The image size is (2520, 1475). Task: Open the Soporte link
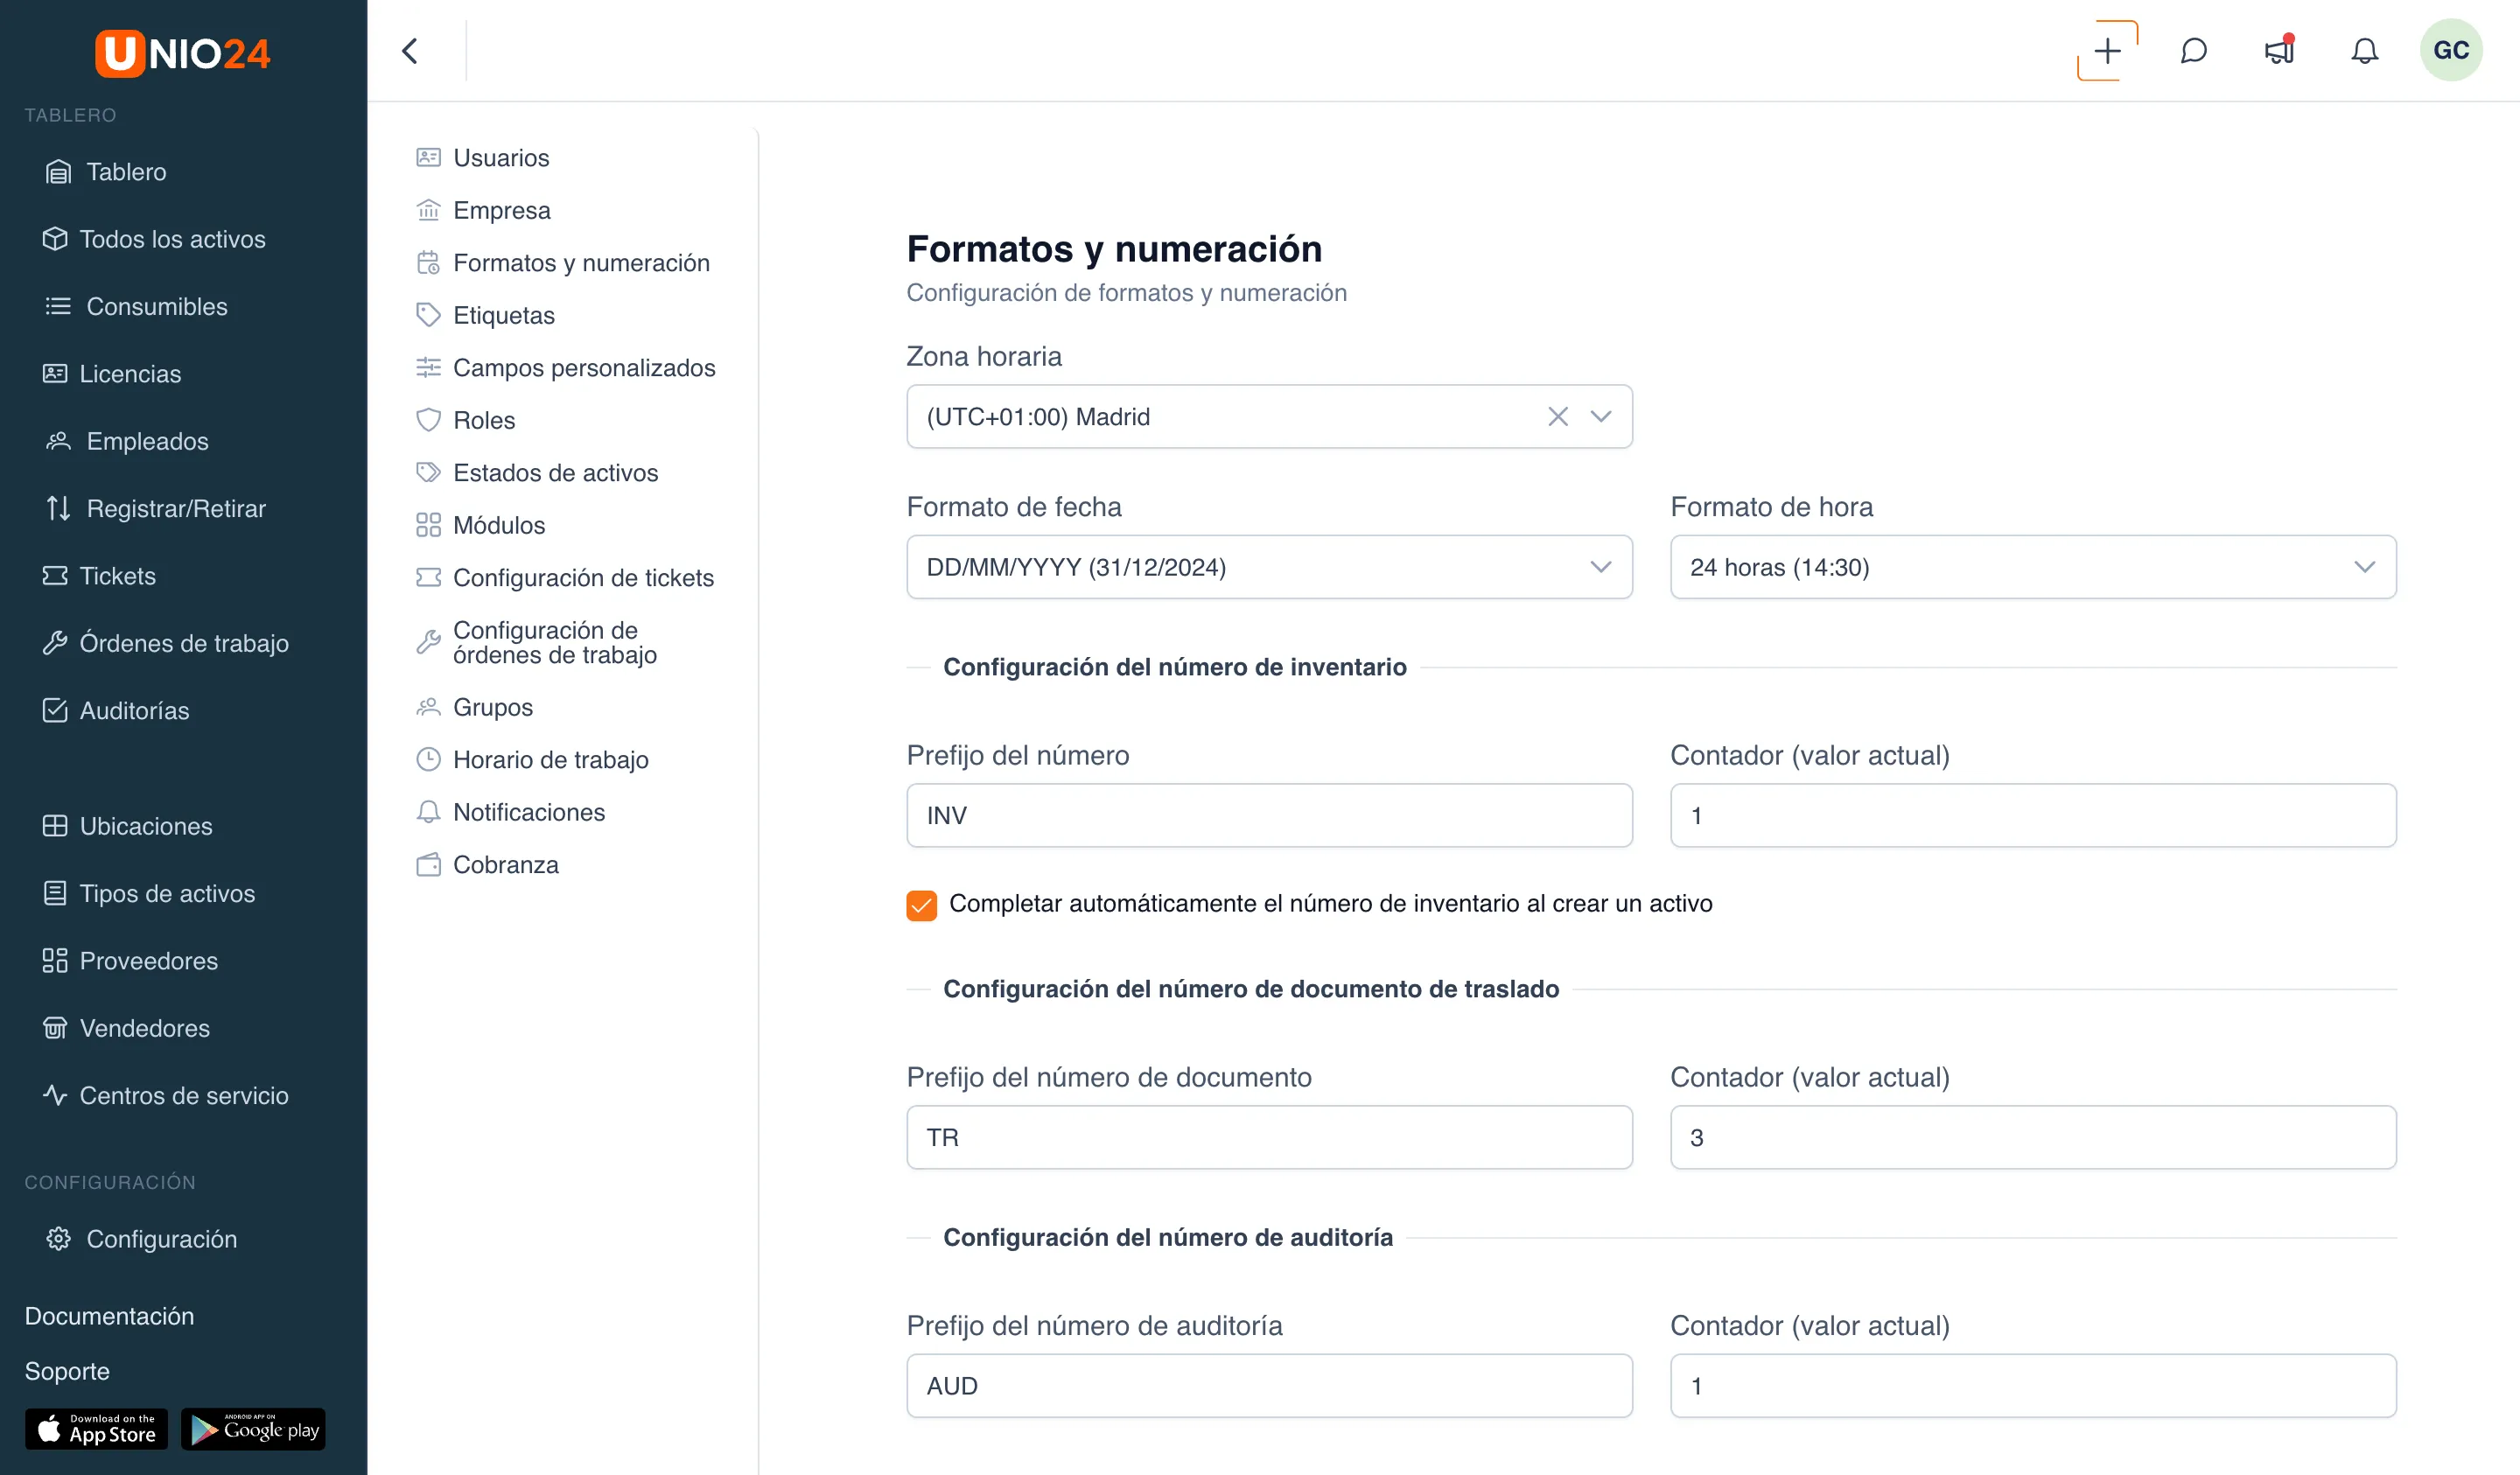pos(67,1371)
